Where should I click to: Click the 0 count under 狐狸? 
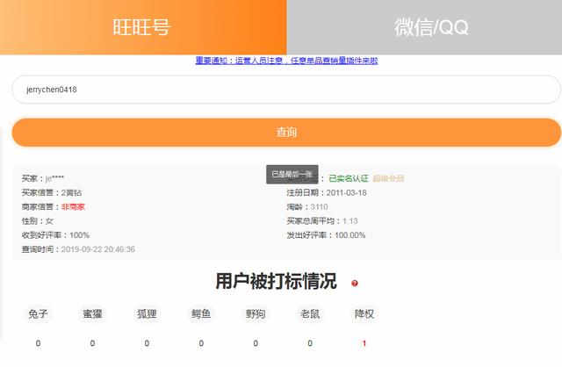point(147,343)
